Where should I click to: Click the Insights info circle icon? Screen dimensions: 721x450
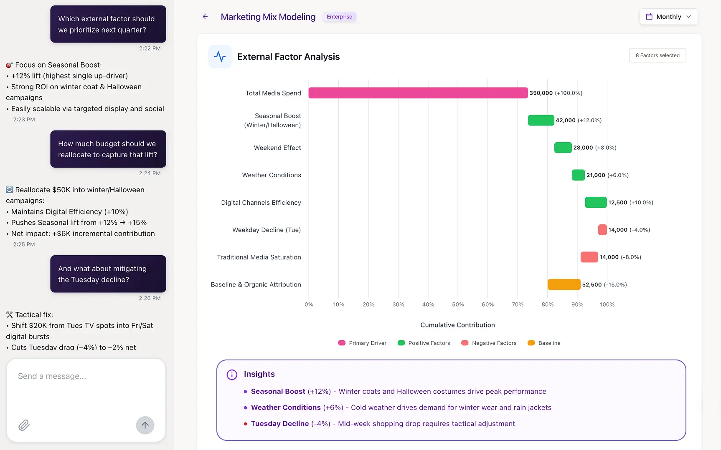point(232,375)
